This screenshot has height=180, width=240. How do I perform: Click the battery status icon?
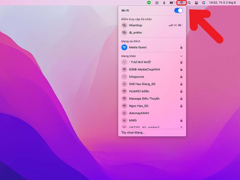pyautogui.click(x=172, y=3)
